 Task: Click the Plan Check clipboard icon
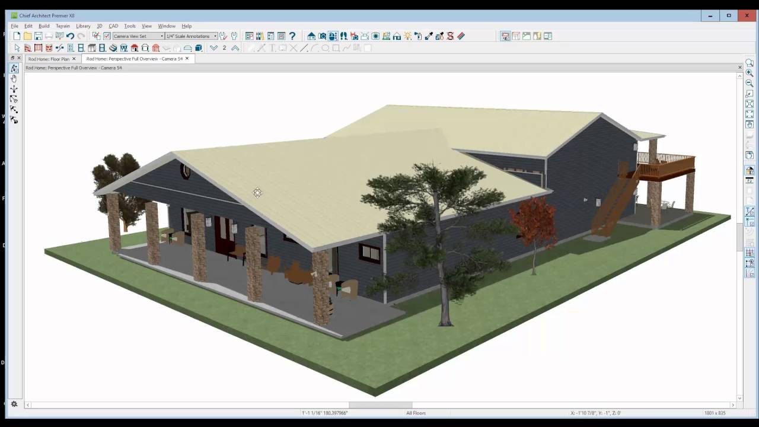pos(282,36)
